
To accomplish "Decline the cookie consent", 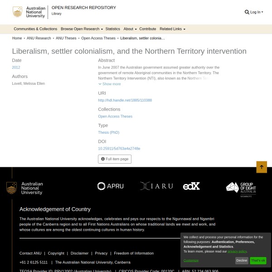I will tap(242, 261).
